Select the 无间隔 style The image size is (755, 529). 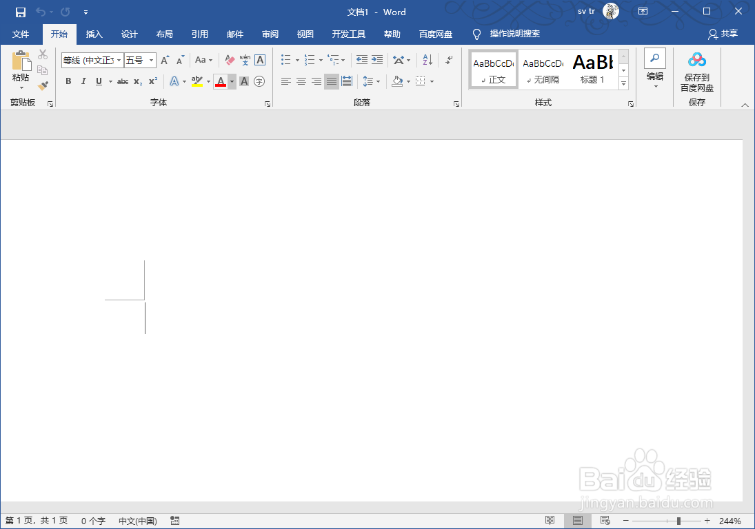click(543, 70)
